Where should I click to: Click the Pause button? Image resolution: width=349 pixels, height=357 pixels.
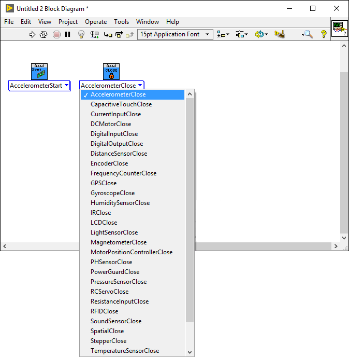click(x=67, y=34)
